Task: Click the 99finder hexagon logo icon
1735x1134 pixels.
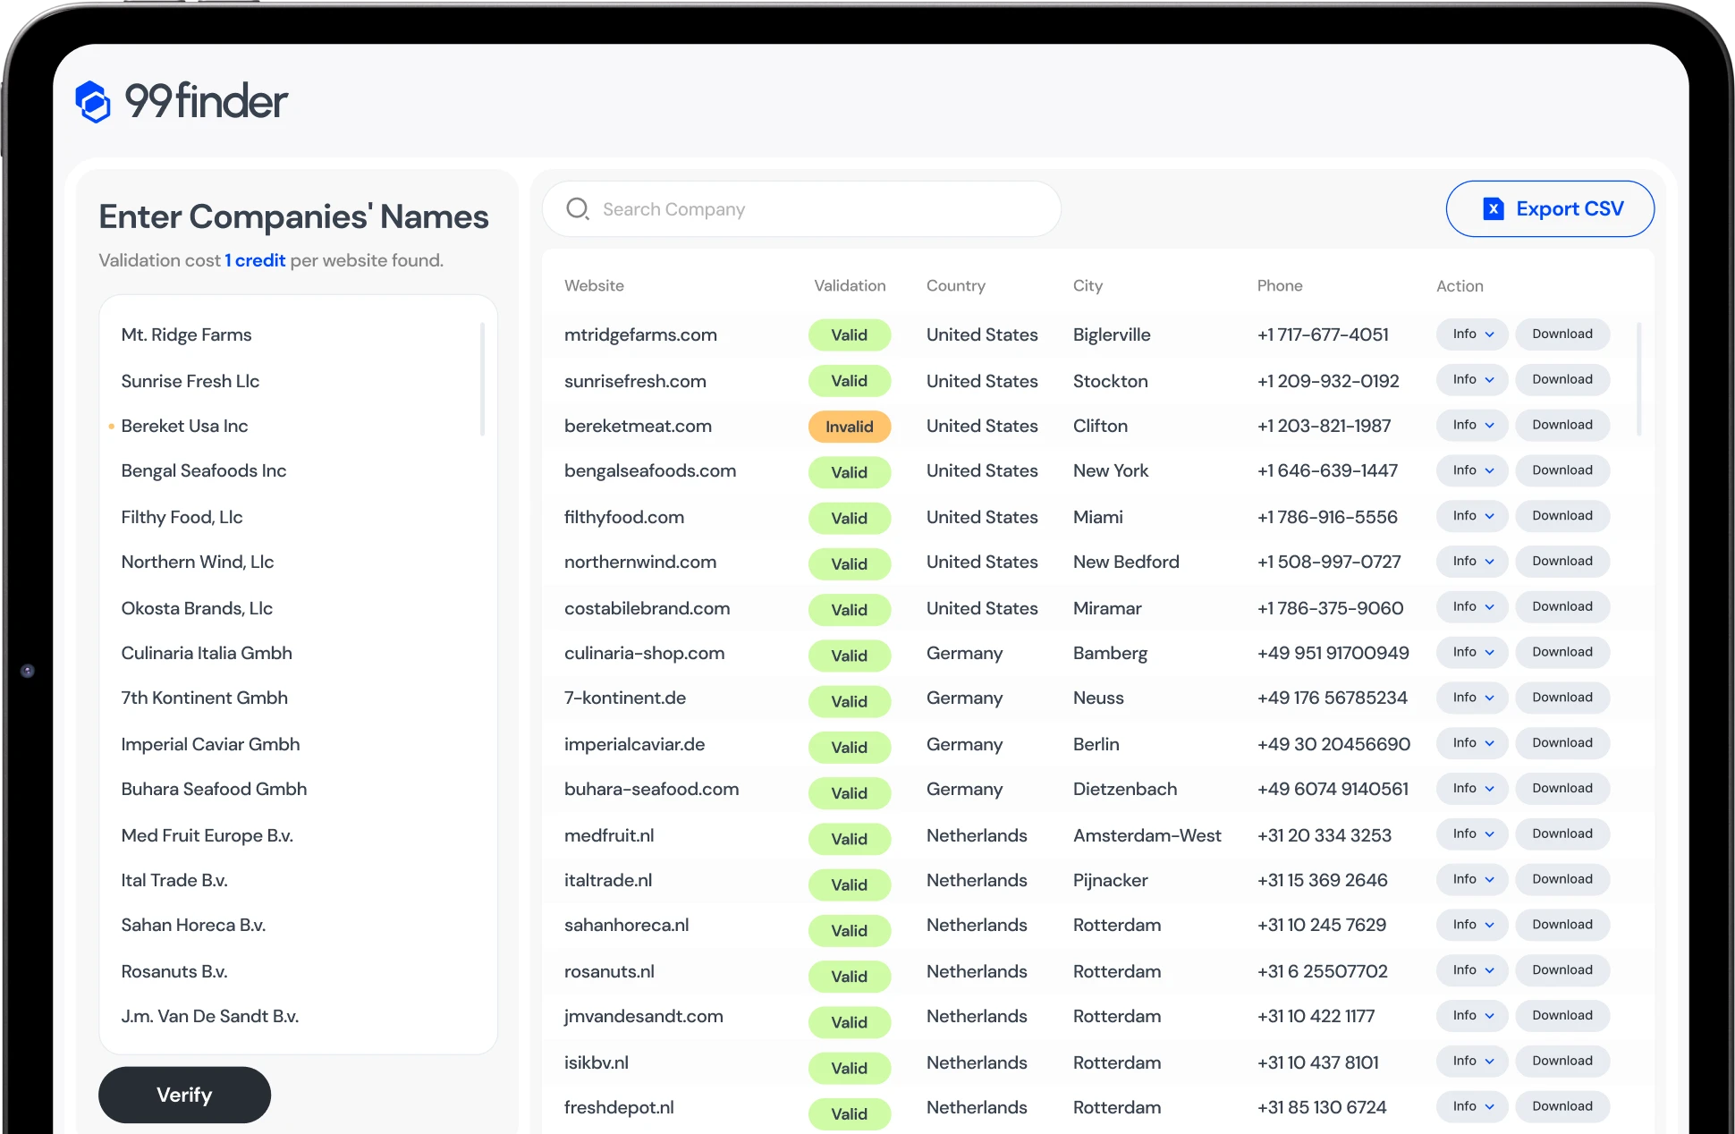Action: (93, 101)
